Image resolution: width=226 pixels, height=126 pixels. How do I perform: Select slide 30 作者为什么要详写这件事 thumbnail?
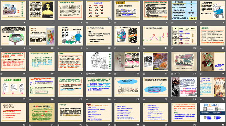(x=156, y=87)
